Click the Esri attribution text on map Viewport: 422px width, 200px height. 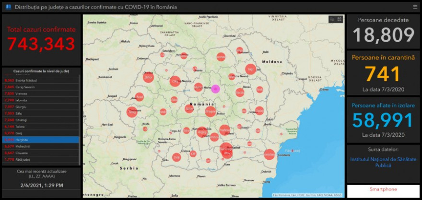(x=307, y=195)
